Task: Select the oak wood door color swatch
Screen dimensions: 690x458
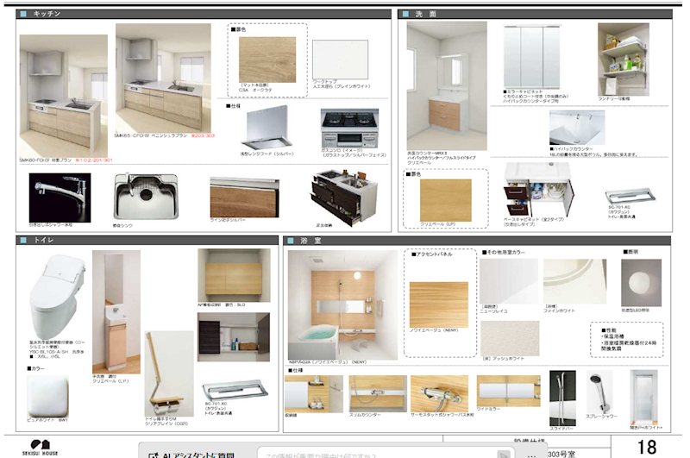Action: coord(267,60)
